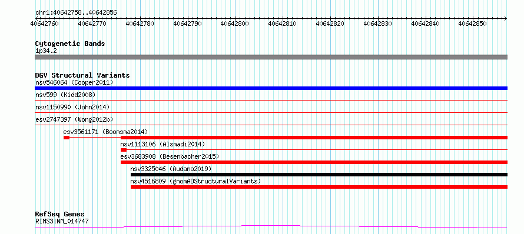Image resolution: width=524 pixels, height=234 pixels.
Task: Click the red nsv4516809 variant bar
Action: click(319, 187)
